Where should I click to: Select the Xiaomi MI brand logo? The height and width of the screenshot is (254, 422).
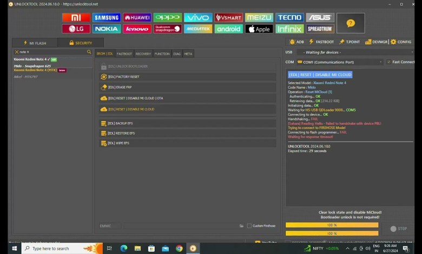[x=76, y=17]
